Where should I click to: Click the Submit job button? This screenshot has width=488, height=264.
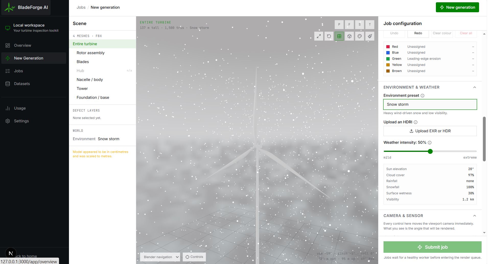[x=432, y=247]
